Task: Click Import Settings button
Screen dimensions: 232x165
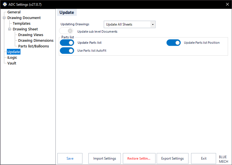Action: (x=105, y=158)
